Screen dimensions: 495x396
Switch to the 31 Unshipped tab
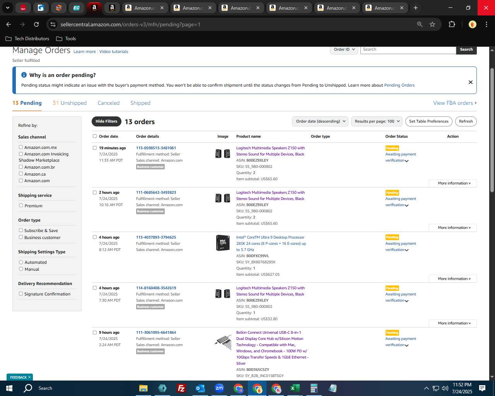tap(70, 103)
